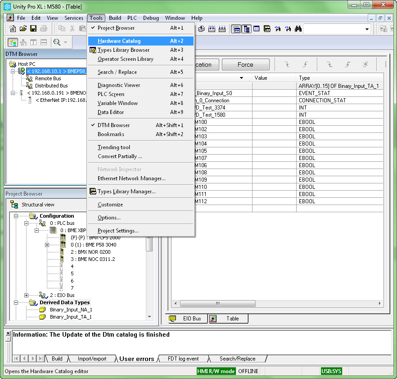Screen dimensions: 397x379
Task: Collapse the 0 : PLC bus node
Action: (26, 224)
